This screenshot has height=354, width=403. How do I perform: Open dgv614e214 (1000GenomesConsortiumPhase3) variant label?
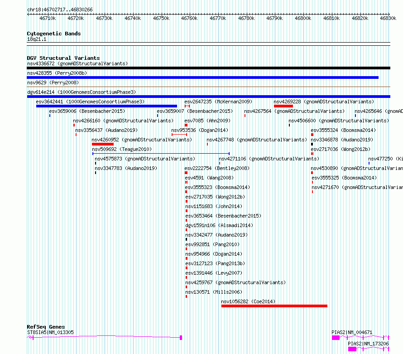coord(82,92)
